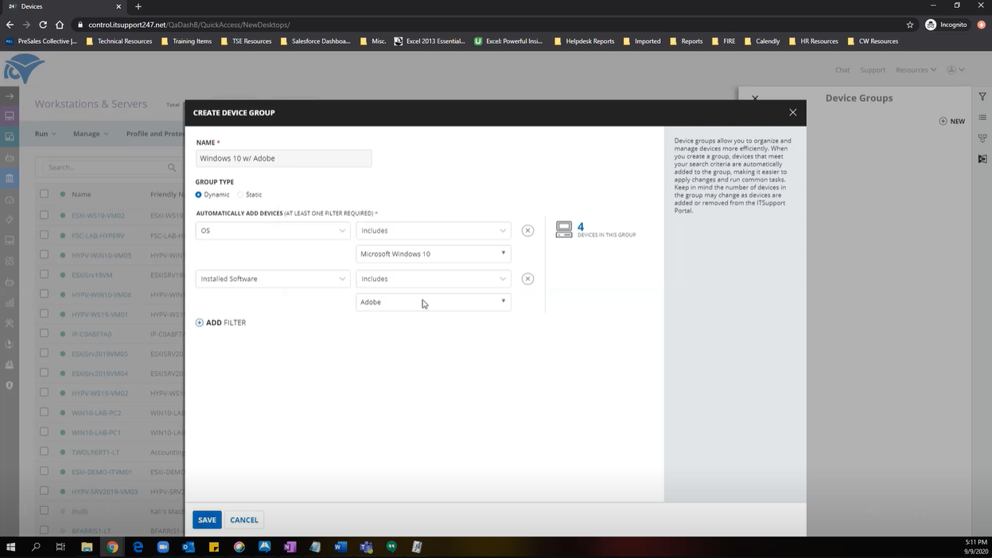Expand the Microsoft Windows 10 value dropdown
Viewport: 992px width, 558px height.
(x=434, y=254)
